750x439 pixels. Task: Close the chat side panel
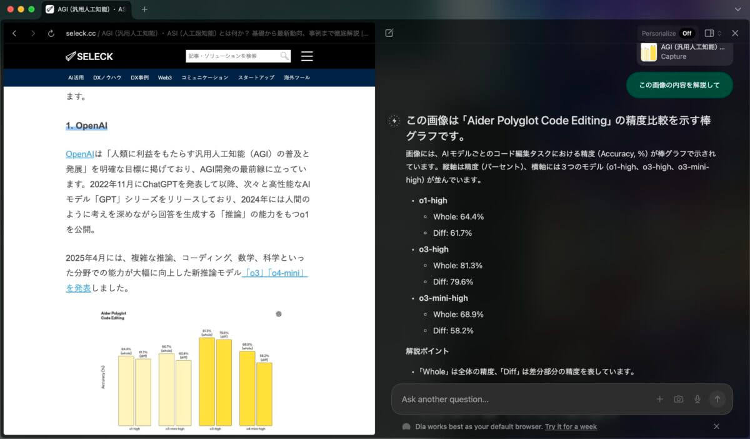click(x=735, y=33)
